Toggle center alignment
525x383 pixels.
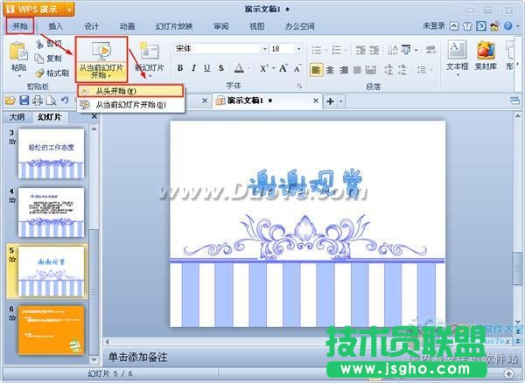pyautogui.click(x=330, y=70)
